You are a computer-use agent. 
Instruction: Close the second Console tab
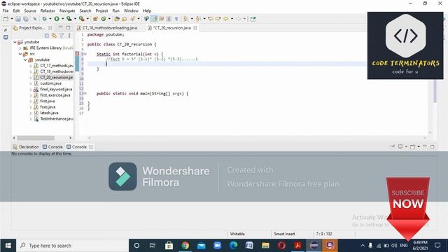point(91,147)
